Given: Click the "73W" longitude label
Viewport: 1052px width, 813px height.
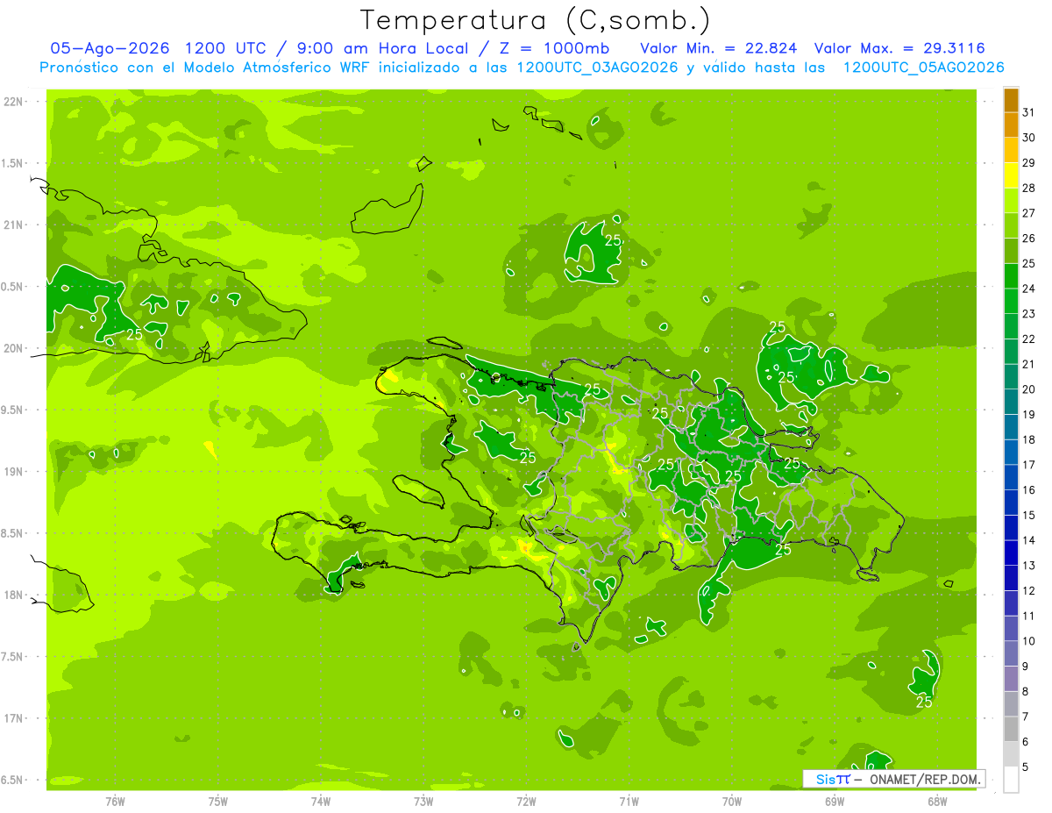Looking at the screenshot, I should click(x=423, y=802).
